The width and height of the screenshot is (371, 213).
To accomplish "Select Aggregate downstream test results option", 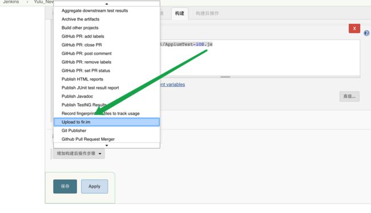I will point(107,11).
